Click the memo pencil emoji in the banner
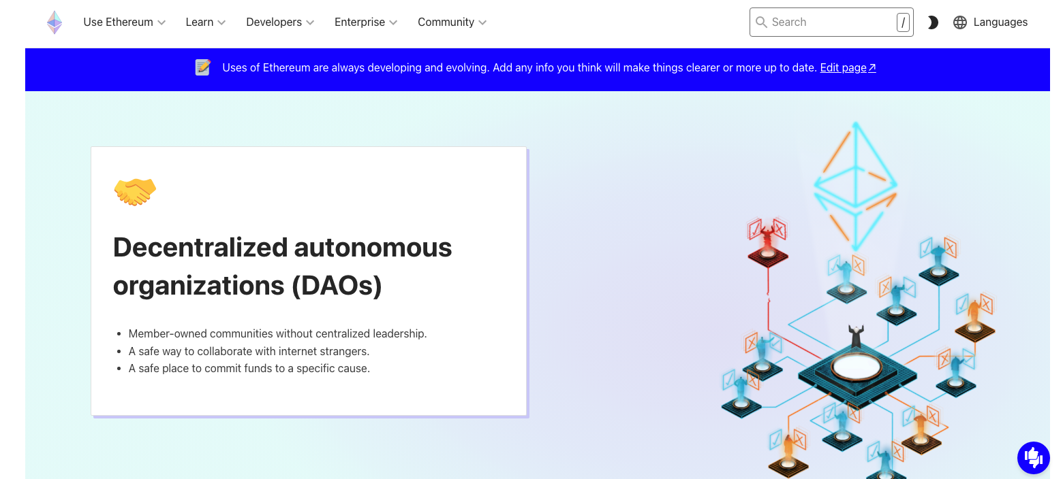Image resolution: width=1063 pixels, height=479 pixels. pyautogui.click(x=203, y=67)
